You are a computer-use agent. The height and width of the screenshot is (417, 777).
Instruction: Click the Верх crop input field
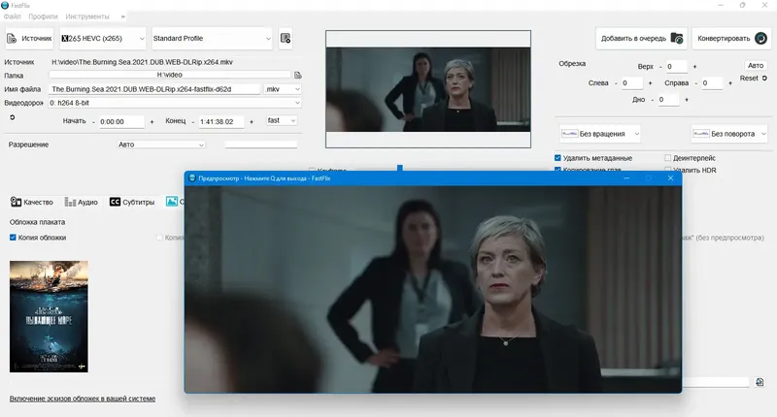[x=677, y=67]
